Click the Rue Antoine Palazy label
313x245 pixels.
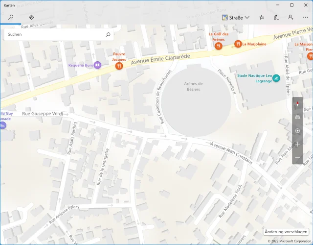click(64, 214)
